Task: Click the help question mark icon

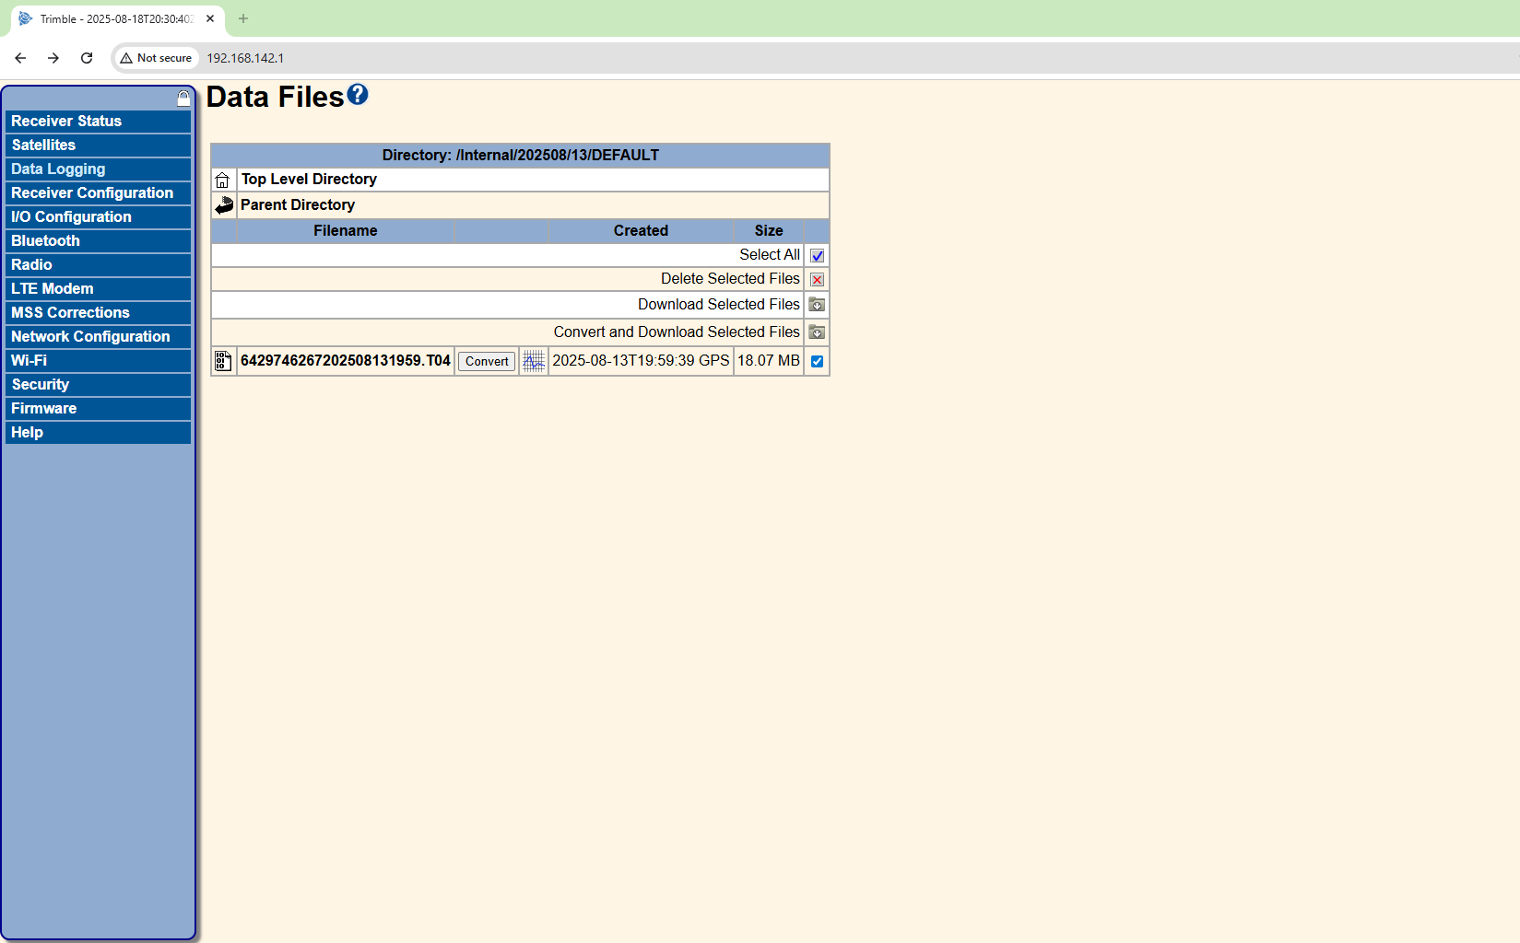Action: [358, 95]
